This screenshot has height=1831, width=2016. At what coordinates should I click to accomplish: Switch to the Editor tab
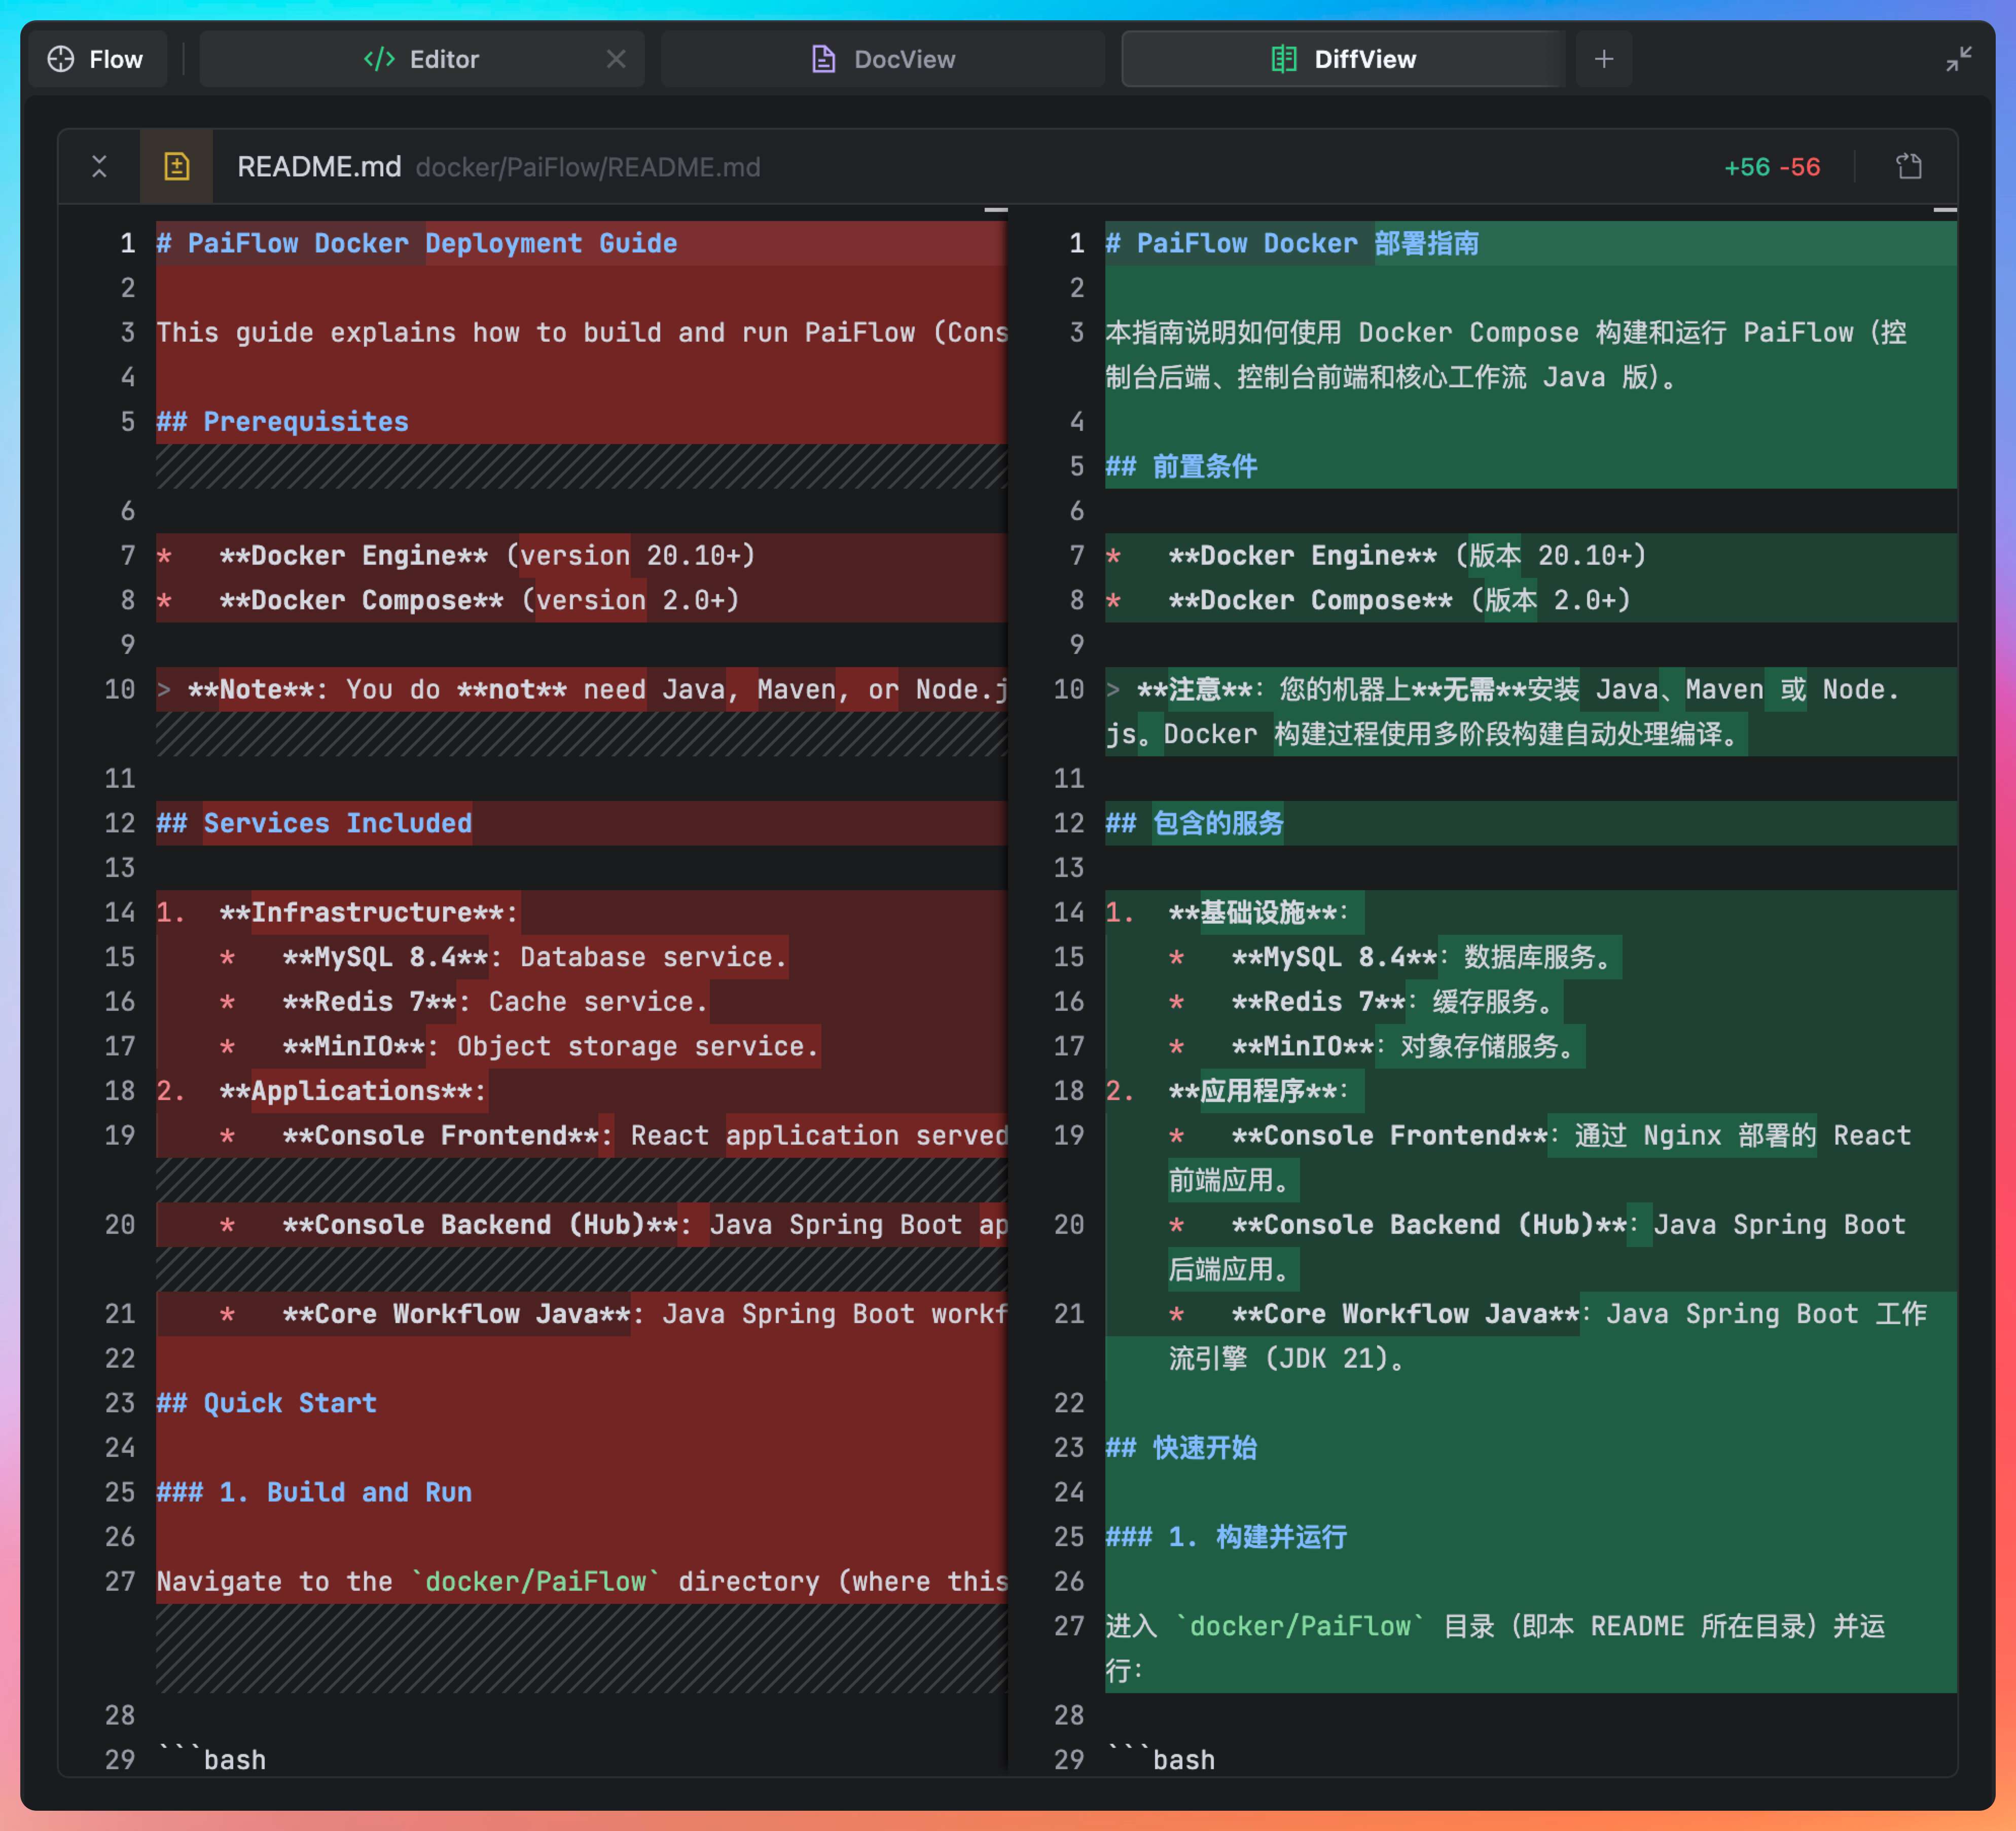[x=444, y=59]
